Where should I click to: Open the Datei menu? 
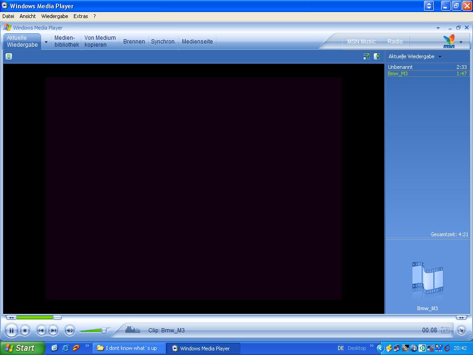point(8,16)
